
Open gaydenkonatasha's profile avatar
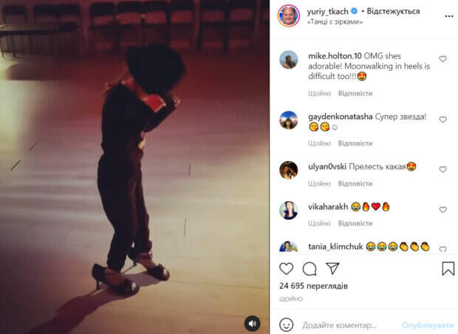tap(289, 120)
